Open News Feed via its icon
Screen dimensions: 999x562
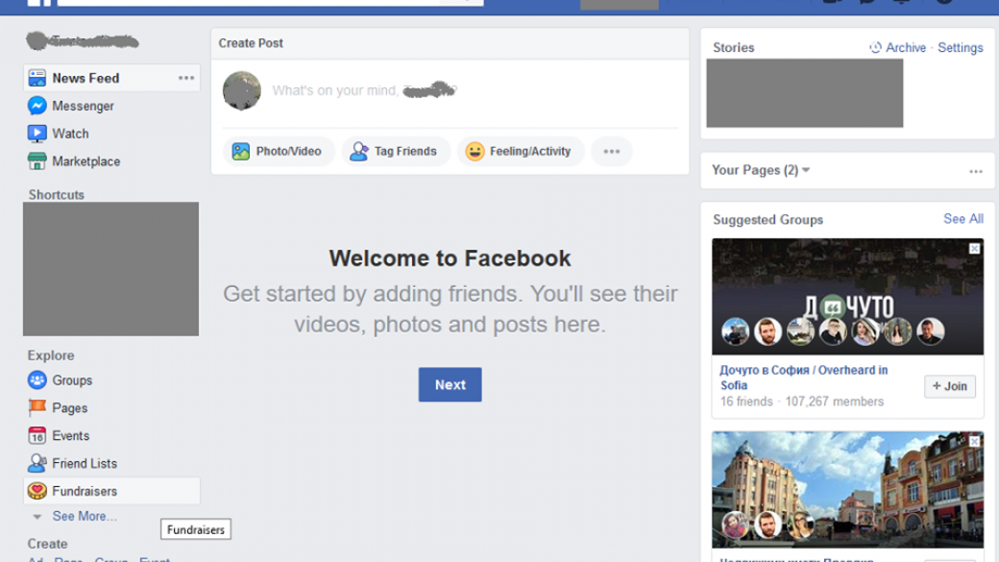click(x=37, y=78)
